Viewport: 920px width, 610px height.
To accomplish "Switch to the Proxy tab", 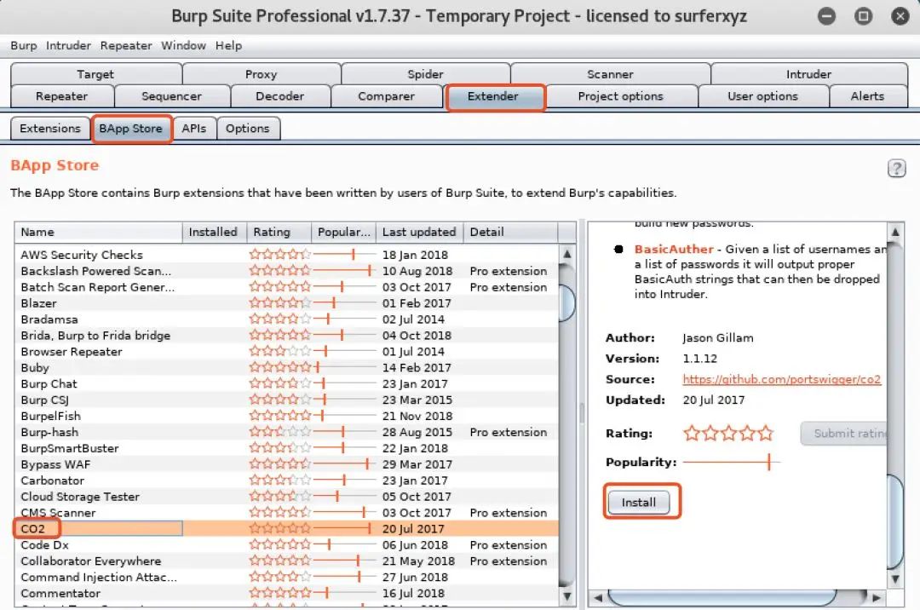I will tap(262, 74).
